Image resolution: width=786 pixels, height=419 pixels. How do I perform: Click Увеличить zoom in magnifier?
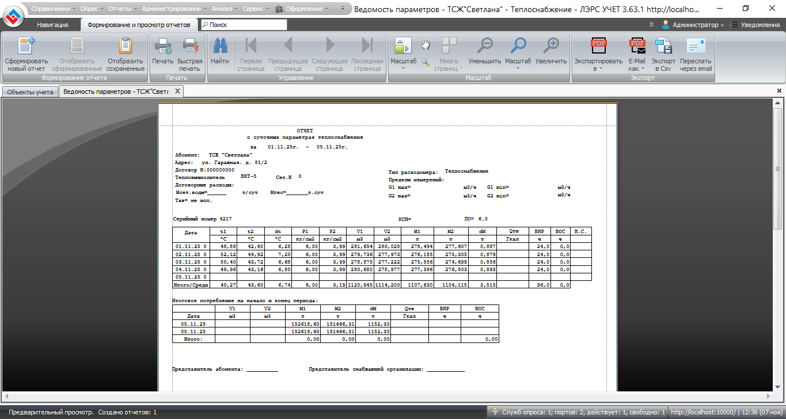pos(550,46)
